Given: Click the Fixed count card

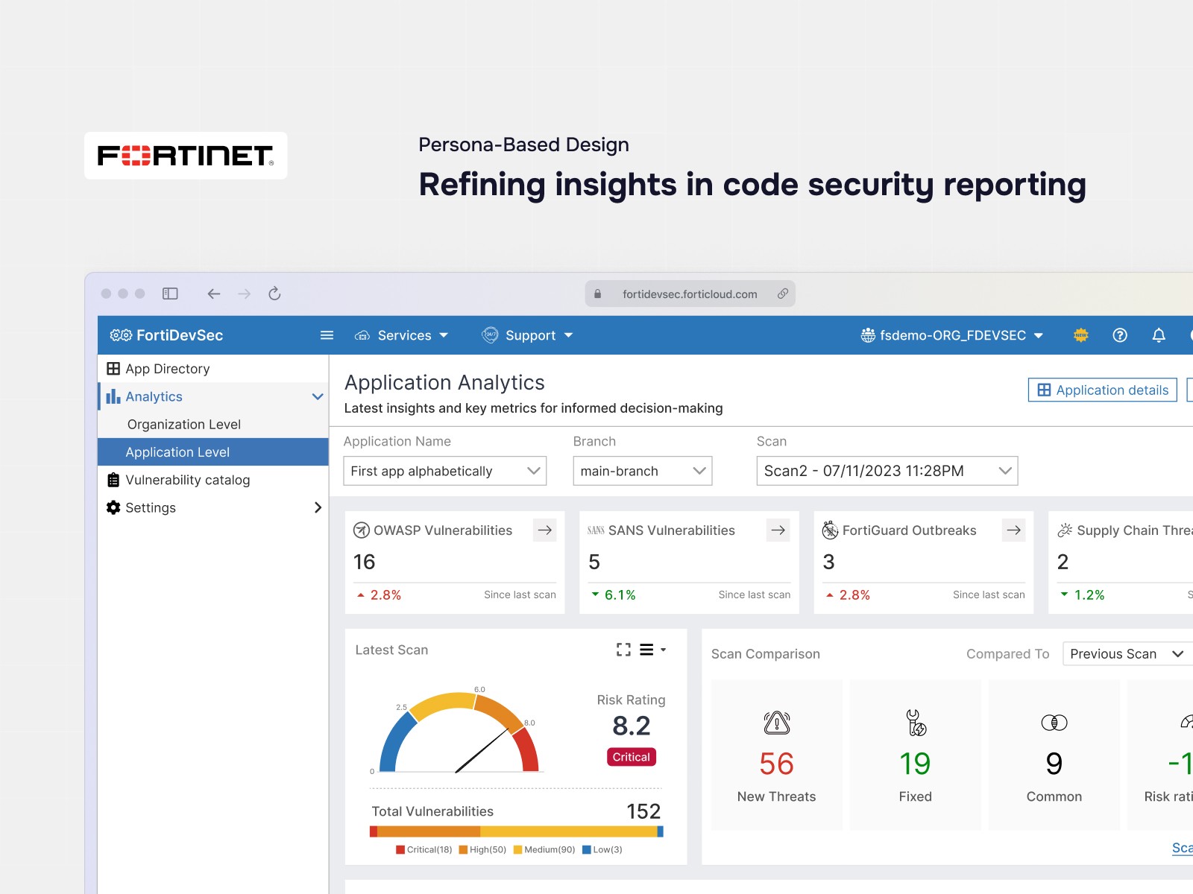Looking at the screenshot, I should pyautogui.click(x=916, y=755).
